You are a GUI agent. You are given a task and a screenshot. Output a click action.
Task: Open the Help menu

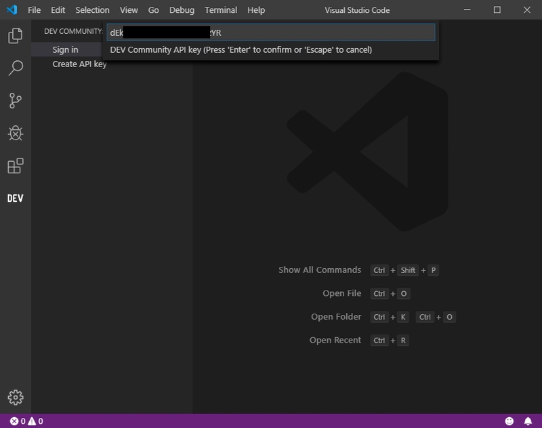click(x=256, y=10)
